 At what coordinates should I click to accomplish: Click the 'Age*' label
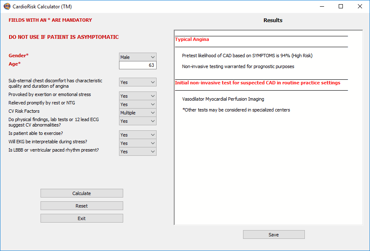(15, 64)
